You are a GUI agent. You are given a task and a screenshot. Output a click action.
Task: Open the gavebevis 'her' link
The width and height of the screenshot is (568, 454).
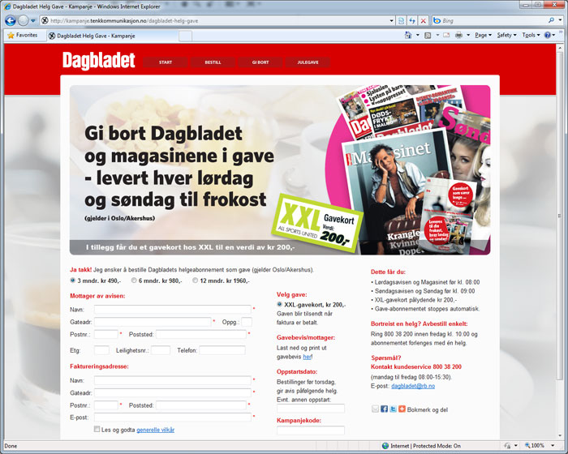click(x=307, y=357)
